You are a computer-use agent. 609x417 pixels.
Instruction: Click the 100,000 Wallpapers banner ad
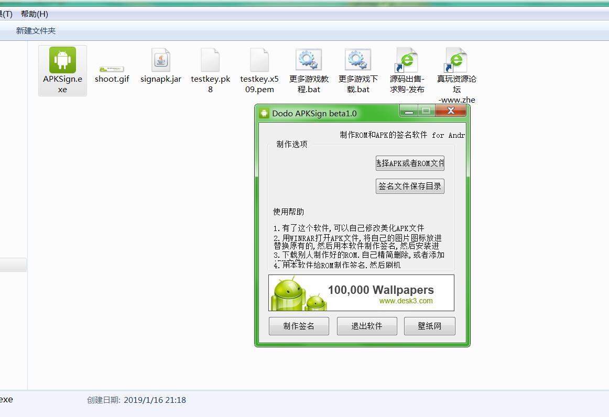pyautogui.click(x=361, y=293)
